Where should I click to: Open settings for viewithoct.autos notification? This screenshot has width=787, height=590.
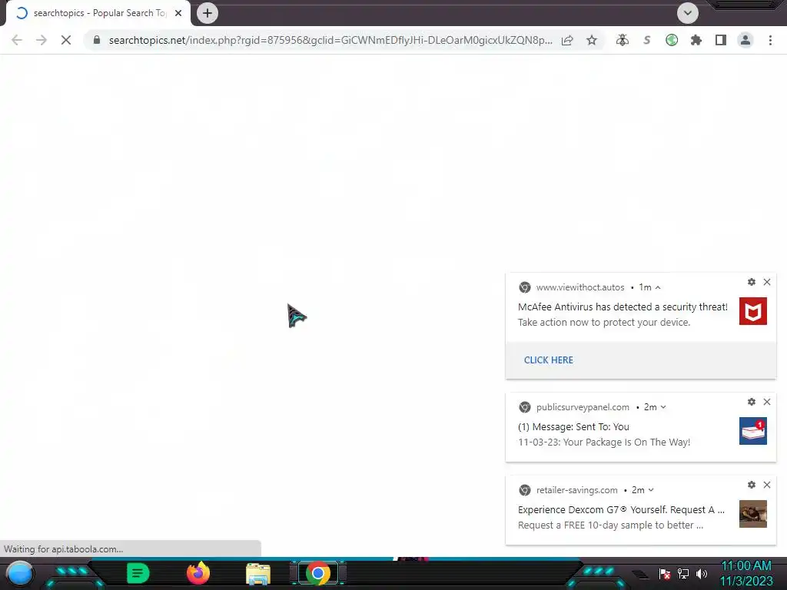pos(752,282)
